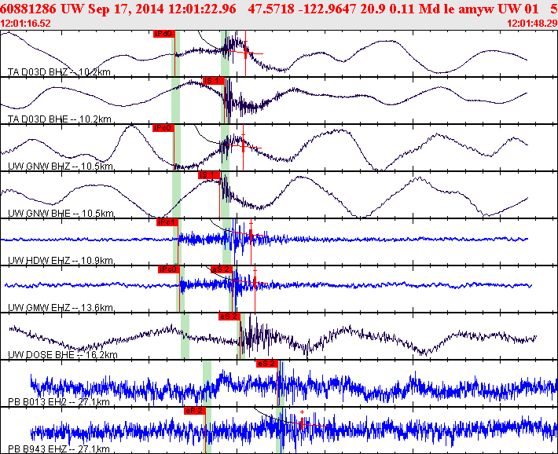Click the green predicted S band on D03D BHZ
Screen dimensions: 558x454
225,53
